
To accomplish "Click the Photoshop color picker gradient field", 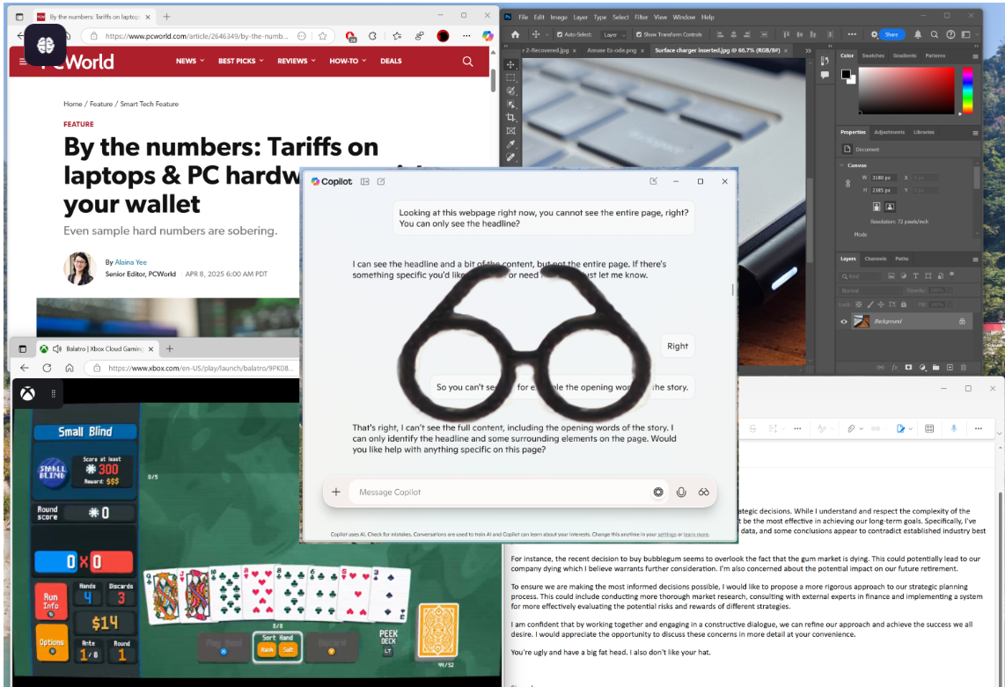I will click(x=906, y=91).
